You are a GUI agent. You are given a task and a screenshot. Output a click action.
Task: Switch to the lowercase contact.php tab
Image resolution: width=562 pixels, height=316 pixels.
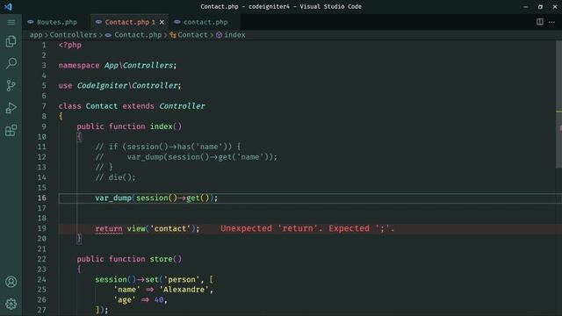[x=205, y=22]
